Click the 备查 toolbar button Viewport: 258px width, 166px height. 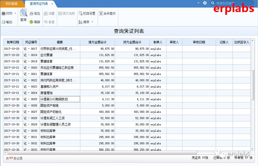[49, 22]
